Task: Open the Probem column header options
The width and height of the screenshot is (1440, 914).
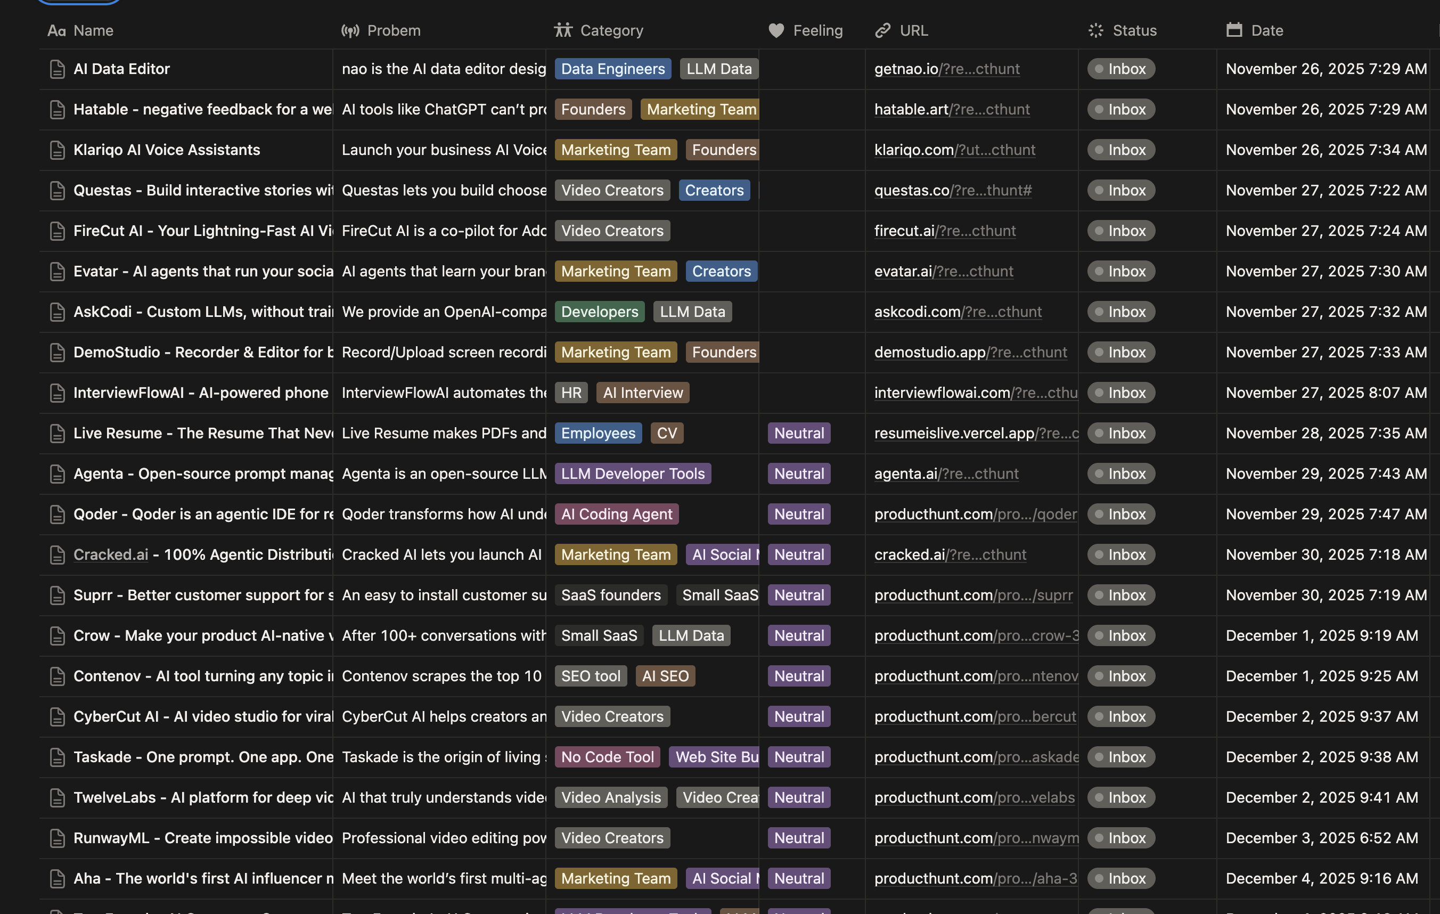Action: pos(393,30)
